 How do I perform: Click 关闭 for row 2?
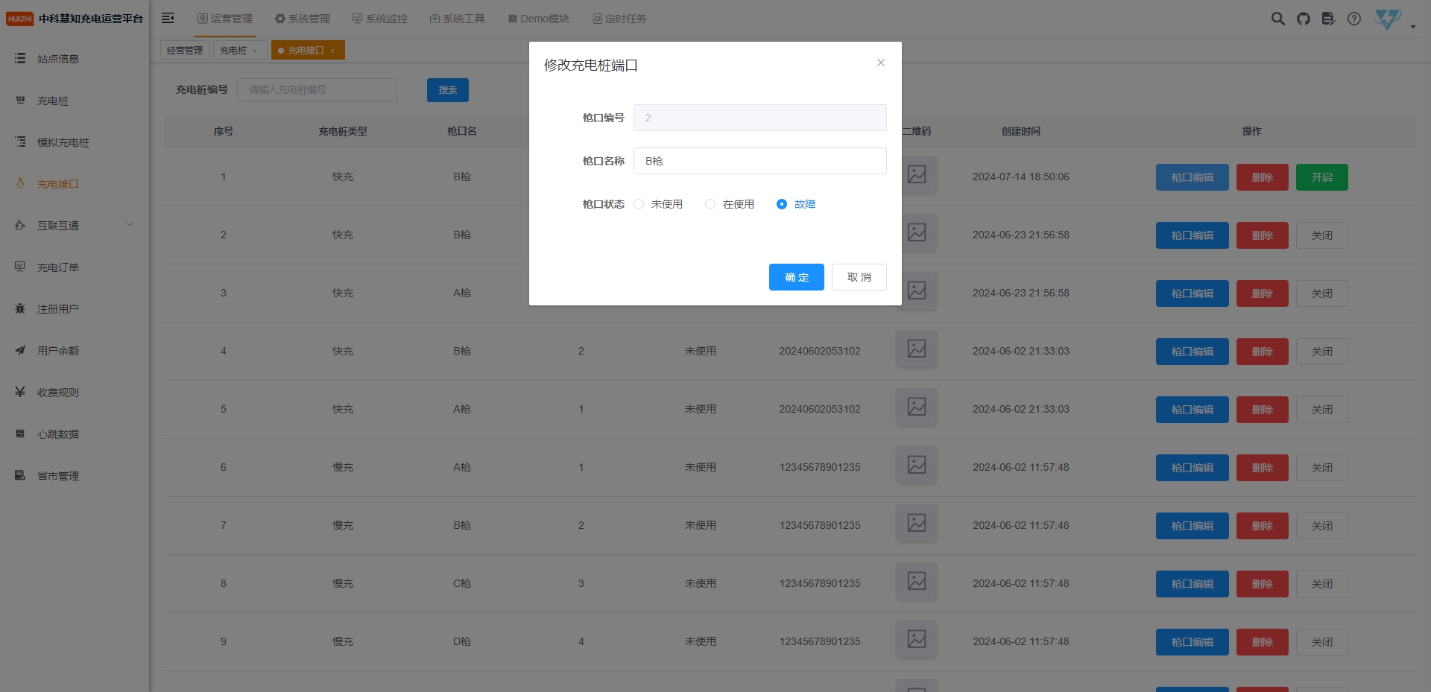(x=1322, y=235)
